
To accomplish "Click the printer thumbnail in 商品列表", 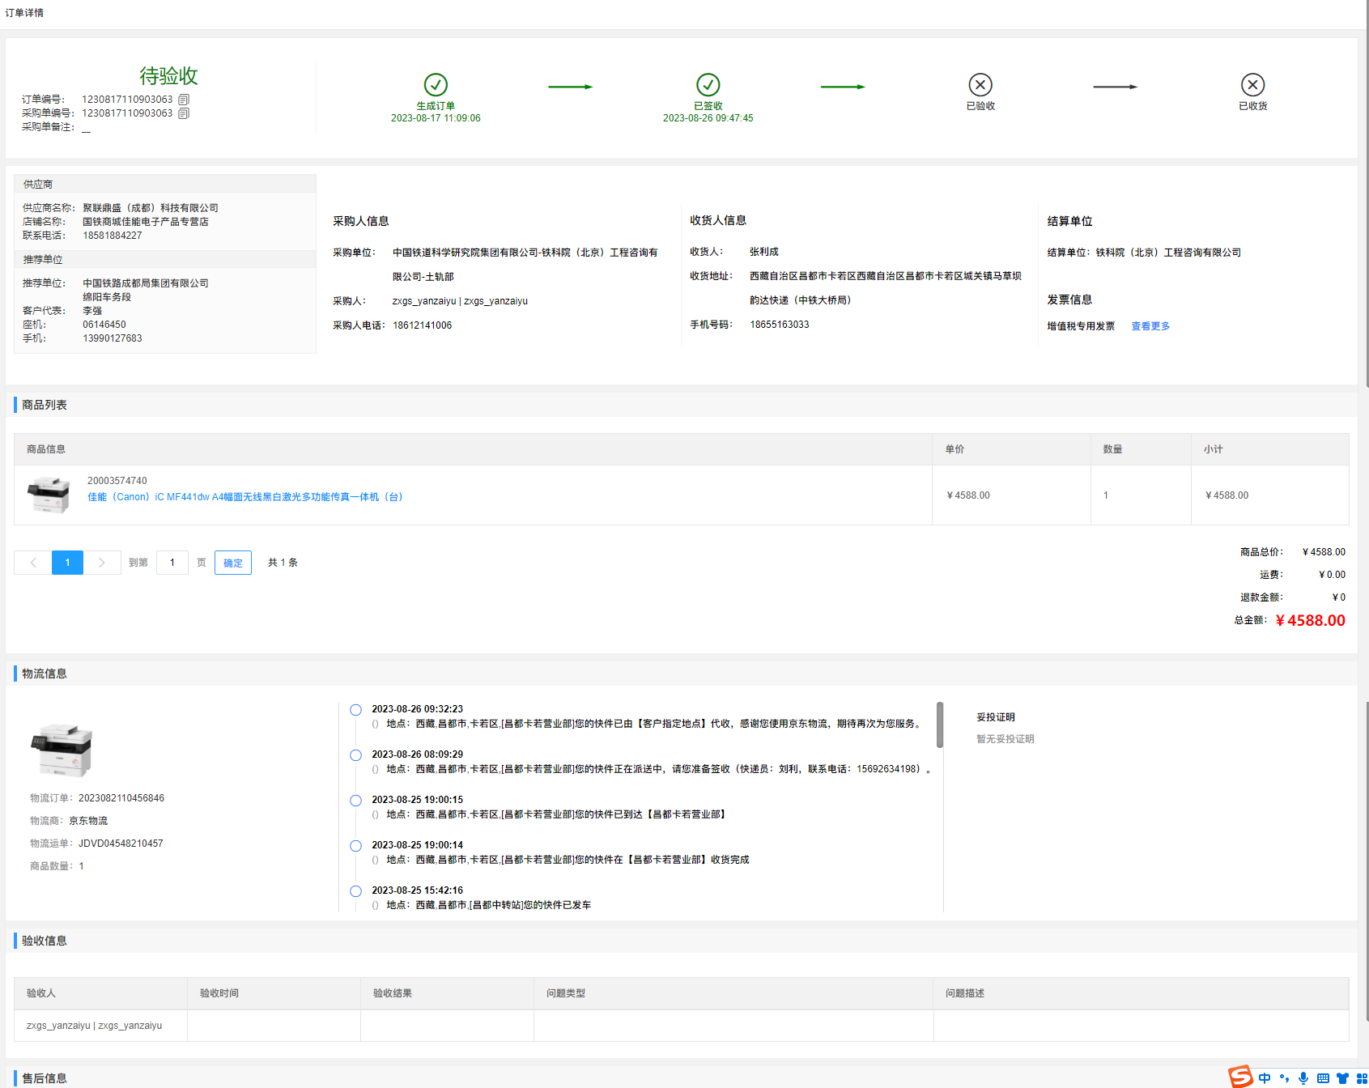I will (x=49, y=495).
